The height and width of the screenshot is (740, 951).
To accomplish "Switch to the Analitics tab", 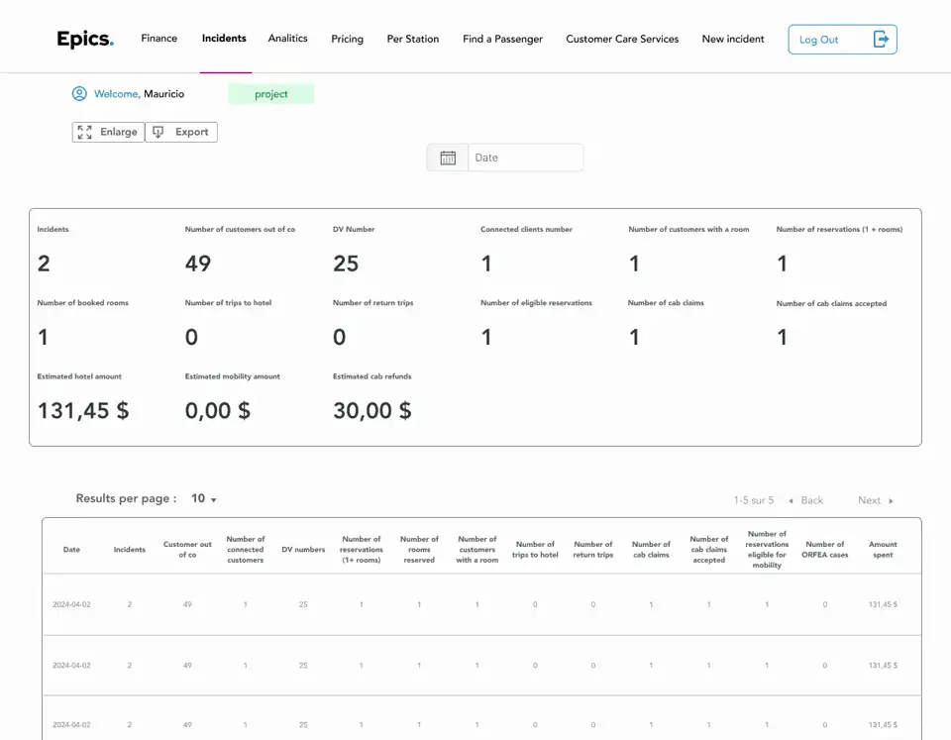I will point(287,39).
